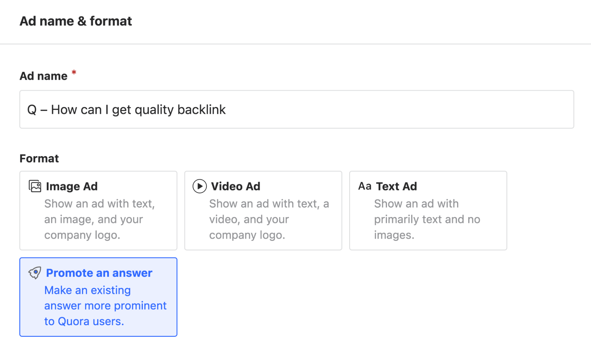
Task: Select the Image Ad format
Action: [98, 211]
